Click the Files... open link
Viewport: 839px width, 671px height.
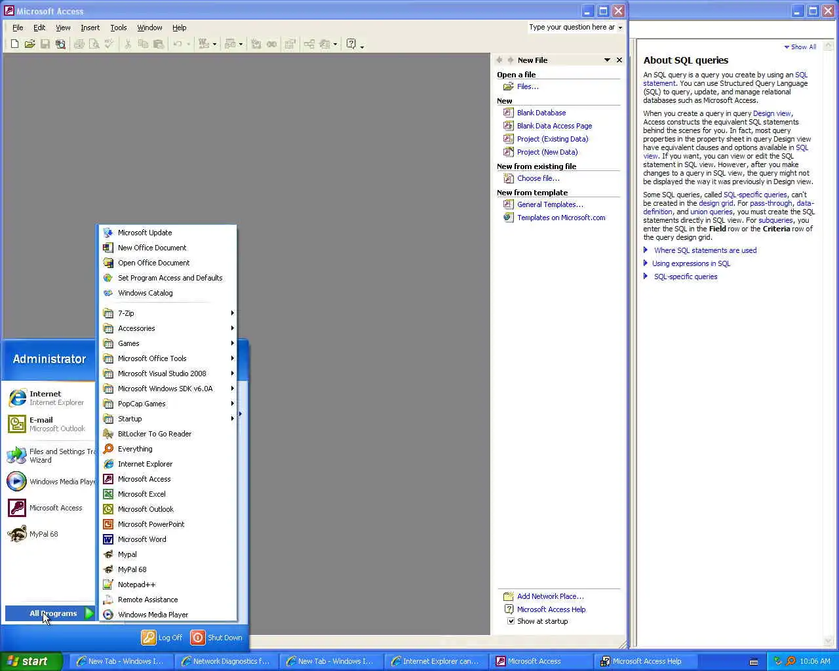(528, 86)
